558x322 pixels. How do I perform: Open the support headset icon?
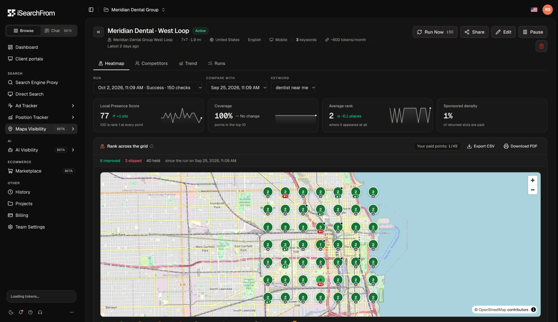tap(40, 312)
